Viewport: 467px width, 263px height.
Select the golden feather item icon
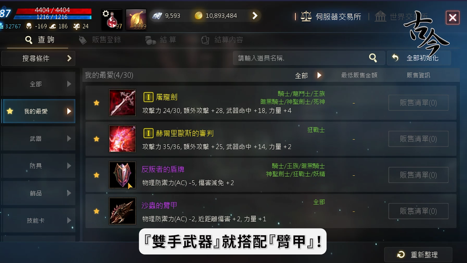coord(136,19)
